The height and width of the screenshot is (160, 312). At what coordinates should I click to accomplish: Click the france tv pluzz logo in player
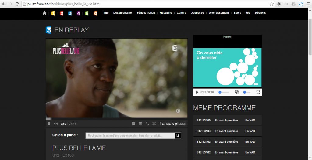click(x=172, y=124)
